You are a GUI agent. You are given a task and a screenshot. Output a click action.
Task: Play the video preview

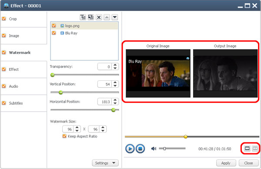tap(130, 149)
